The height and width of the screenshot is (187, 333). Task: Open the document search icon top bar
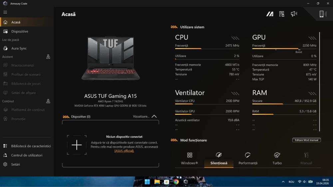pyautogui.click(x=282, y=14)
